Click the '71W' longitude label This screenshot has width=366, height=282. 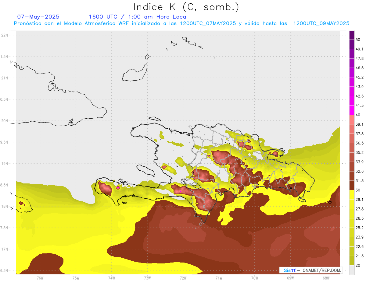point(219,278)
